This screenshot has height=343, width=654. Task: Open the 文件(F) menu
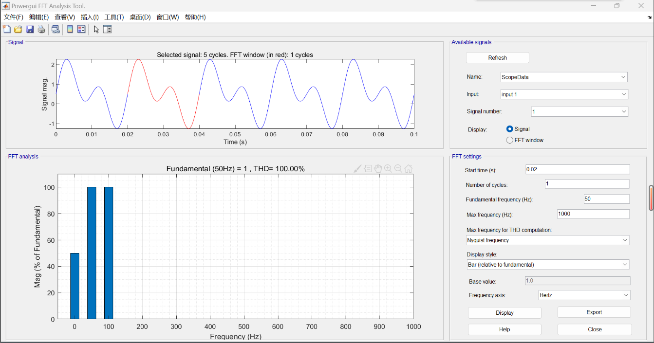(13, 17)
